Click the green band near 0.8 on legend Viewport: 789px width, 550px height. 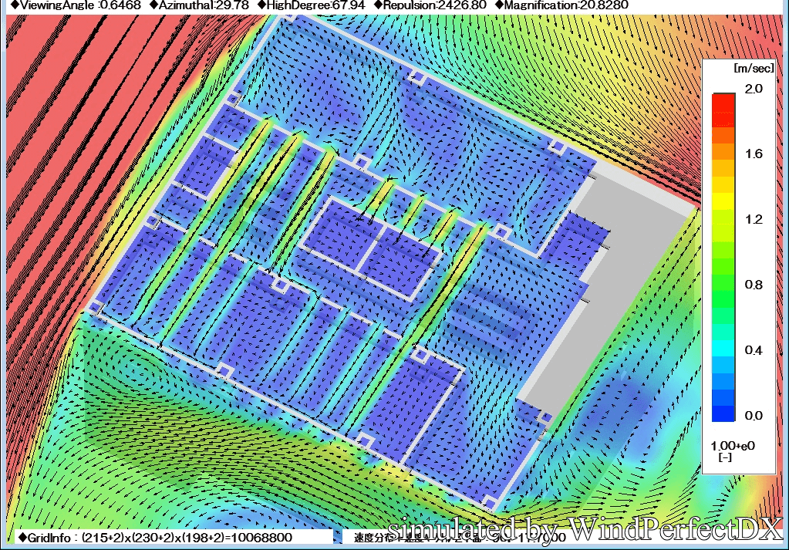coord(723,285)
